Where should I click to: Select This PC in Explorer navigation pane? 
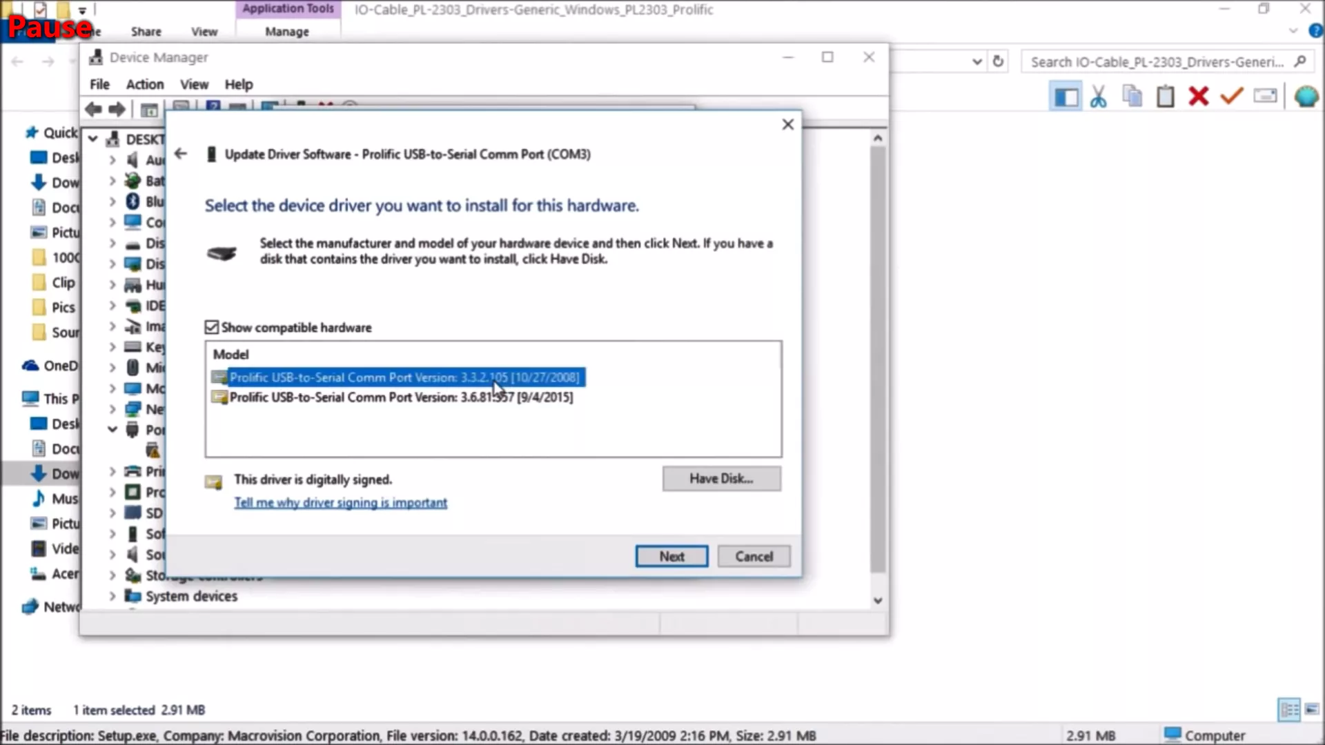point(51,399)
